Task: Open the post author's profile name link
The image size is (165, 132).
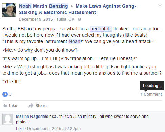Action: pyautogui.click(x=43, y=6)
